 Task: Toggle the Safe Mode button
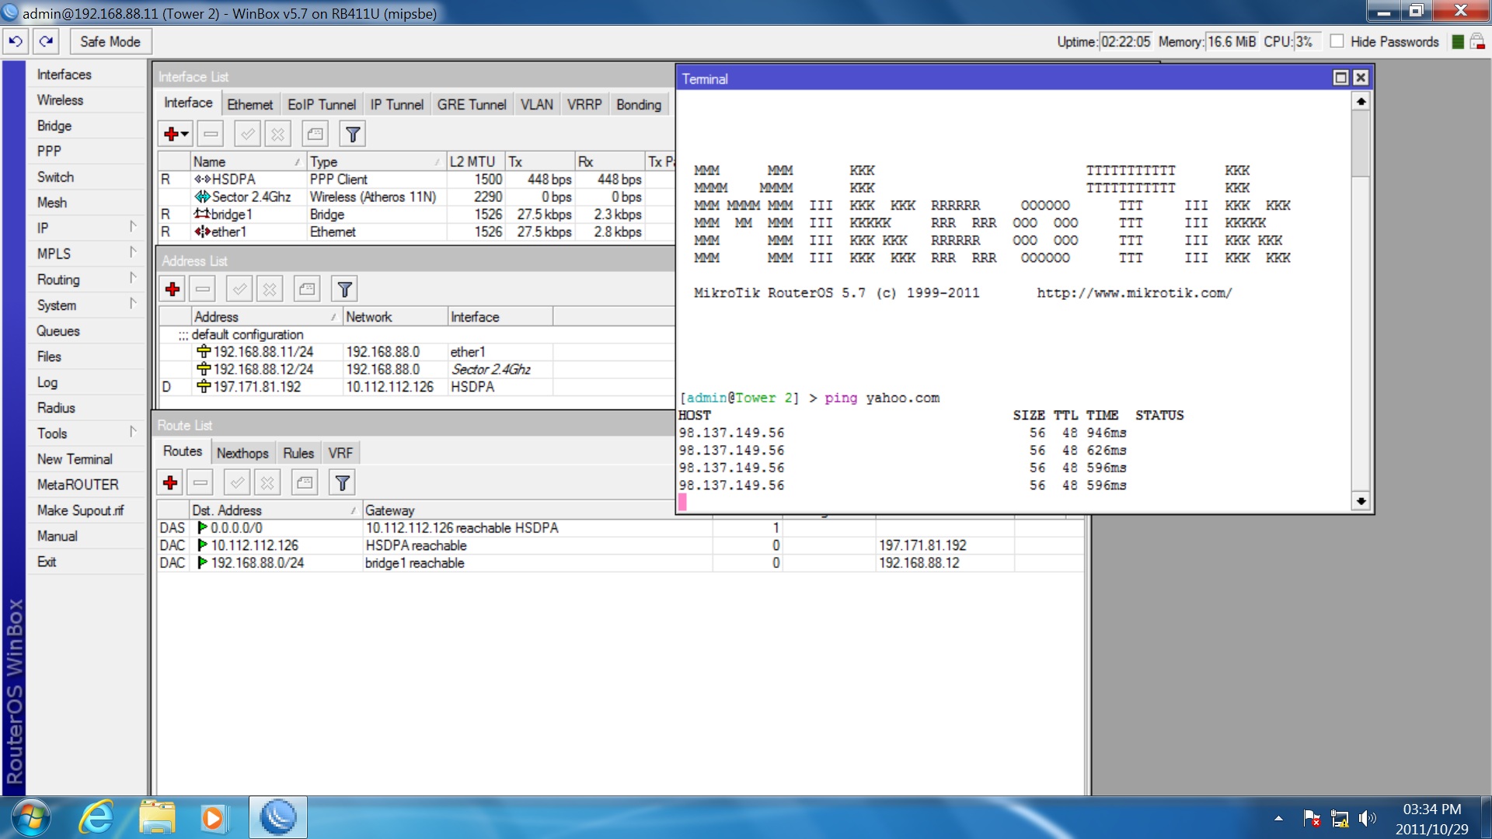pyautogui.click(x=110, y=41)
